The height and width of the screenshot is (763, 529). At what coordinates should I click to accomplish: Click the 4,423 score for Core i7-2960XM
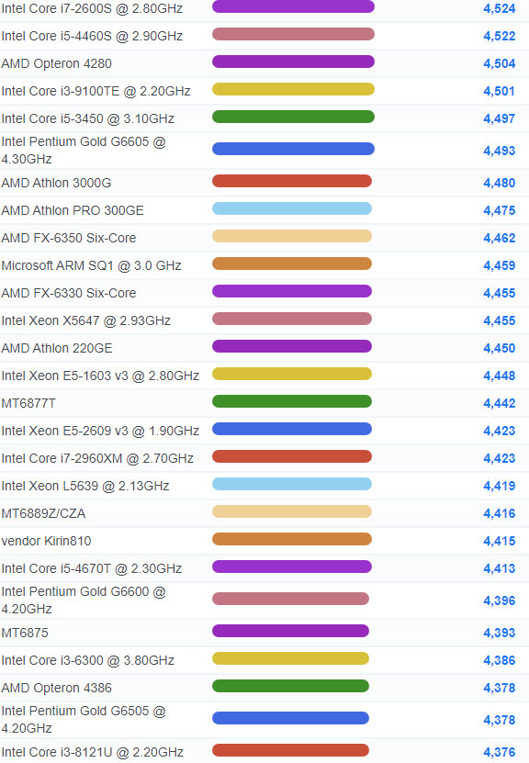coord(499,458)
